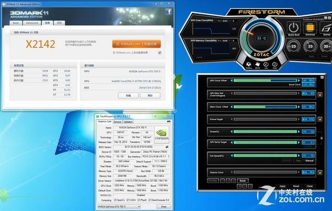Open the FireStorm Setting gear icon
This screenshot has height=211, width=332.
point(249,65)
